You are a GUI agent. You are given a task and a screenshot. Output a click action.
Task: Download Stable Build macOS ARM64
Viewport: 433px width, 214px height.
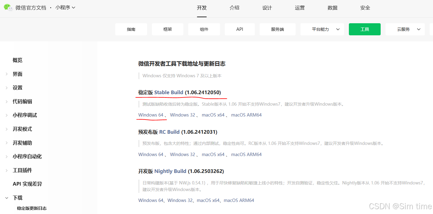pyautogui.click(x=246, y=115)
